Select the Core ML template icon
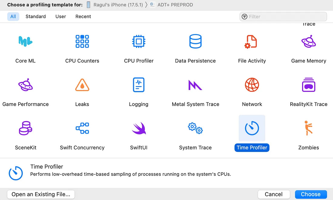This screenshot has width=333, height=200. coord(25,41)
